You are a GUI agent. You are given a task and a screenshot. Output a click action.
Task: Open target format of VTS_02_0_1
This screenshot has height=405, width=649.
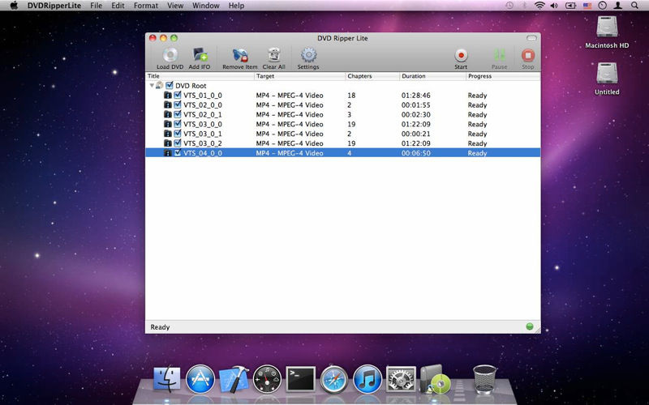pos(290,114)
